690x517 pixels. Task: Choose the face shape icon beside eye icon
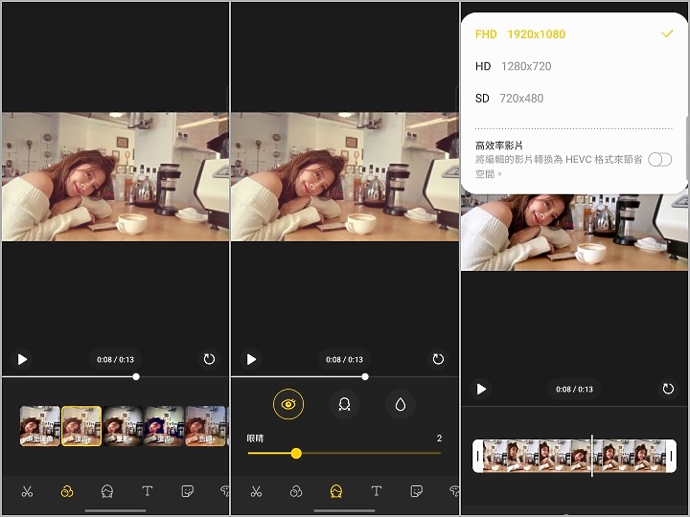tap(343, 405)
